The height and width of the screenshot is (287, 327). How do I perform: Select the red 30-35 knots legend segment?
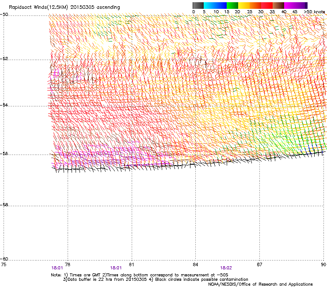(267, 5)
